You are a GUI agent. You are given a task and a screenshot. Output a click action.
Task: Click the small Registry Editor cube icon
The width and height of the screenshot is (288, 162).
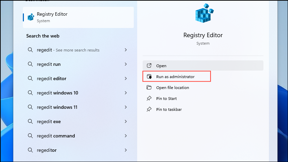pos(31,17)
